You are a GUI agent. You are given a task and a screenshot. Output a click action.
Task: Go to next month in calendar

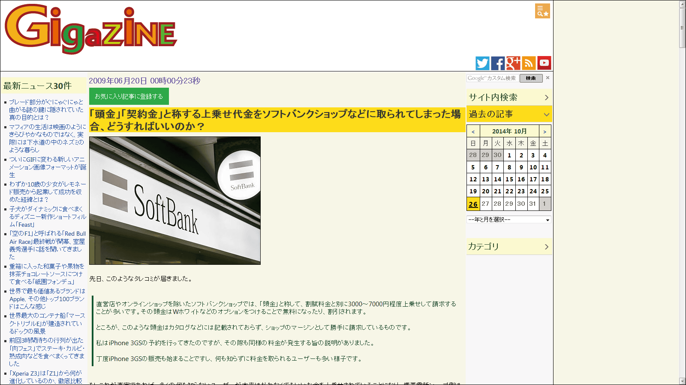(545, 132)
